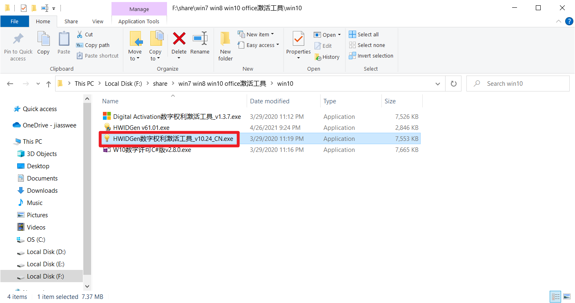575x303 pixels.
Task: Select HWIDGen v61.01.exe file
Action: coord(141,128)
